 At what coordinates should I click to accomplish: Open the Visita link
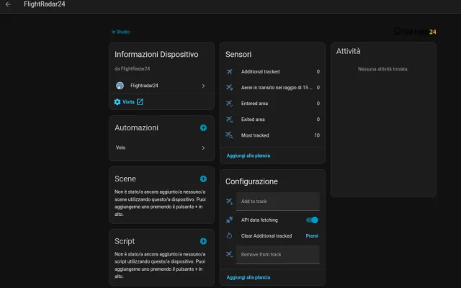[x=128, y=102]
